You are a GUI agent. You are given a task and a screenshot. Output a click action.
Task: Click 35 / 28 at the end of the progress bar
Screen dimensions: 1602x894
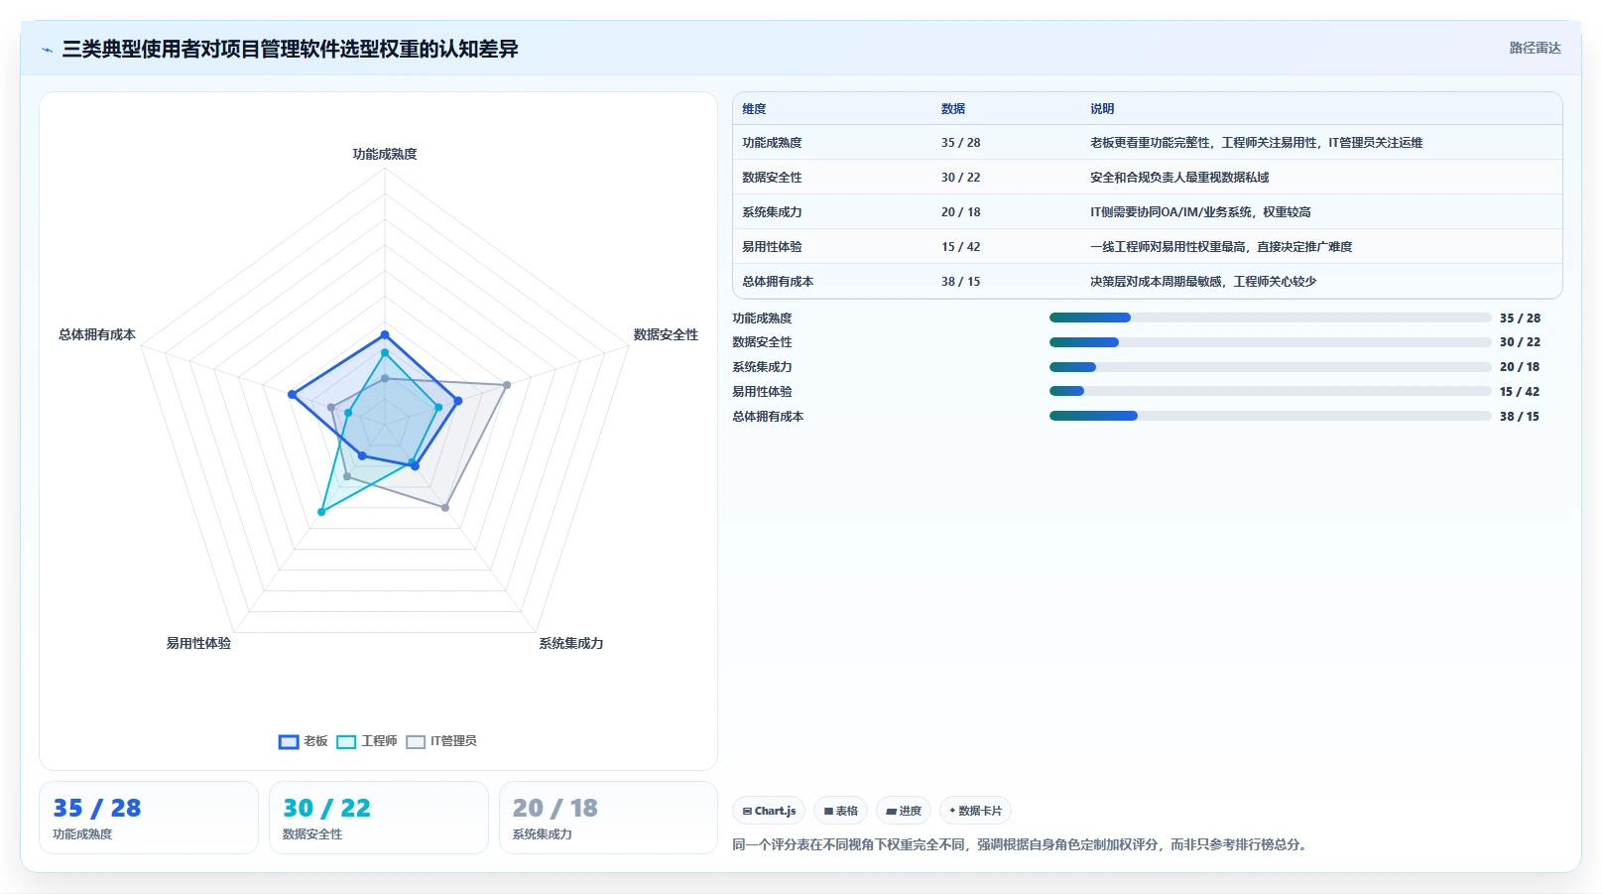pyautogui.click(x=1520, y=319)
